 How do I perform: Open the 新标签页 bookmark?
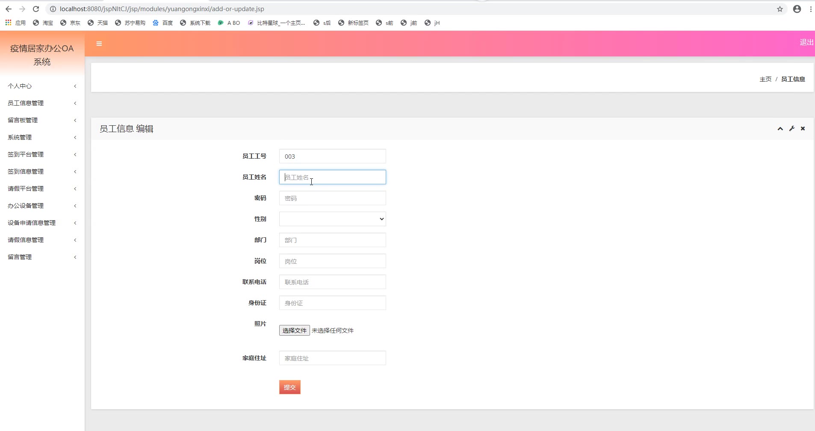click(353, 23)
